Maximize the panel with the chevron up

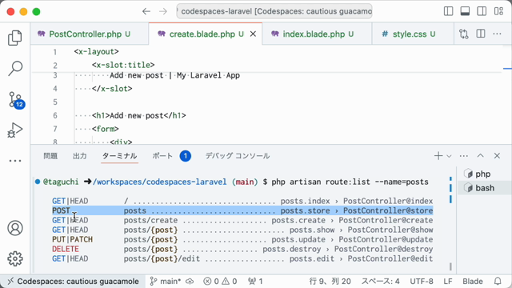point(480,156)
